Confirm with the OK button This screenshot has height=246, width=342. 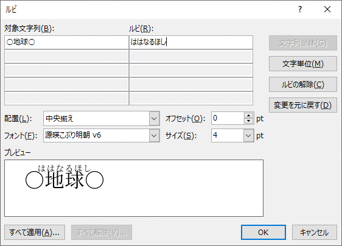click(x=263, y=233)
